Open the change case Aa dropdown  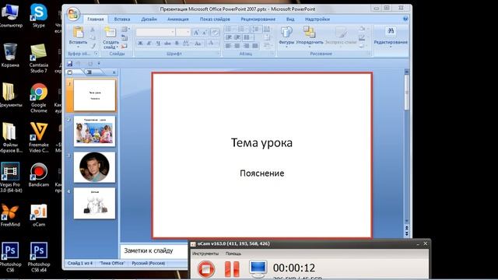click(x=198, y=44)
